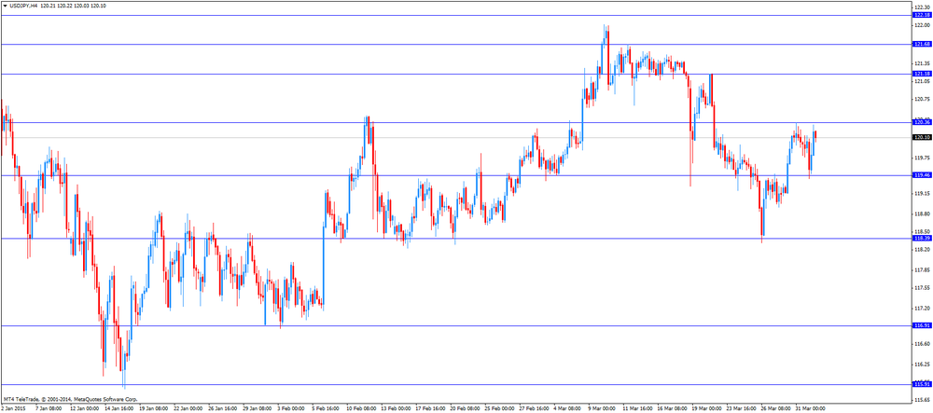The image size is (933, 413).
Task: Click the 116.60 value on price scale
Action: coord(923,344)
